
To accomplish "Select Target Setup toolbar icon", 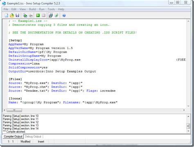I will [51, 16].
